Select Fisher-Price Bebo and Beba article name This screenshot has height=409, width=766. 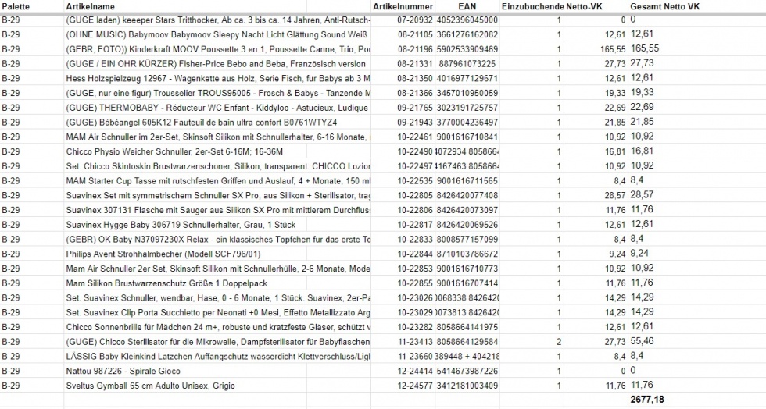point(216,64)
